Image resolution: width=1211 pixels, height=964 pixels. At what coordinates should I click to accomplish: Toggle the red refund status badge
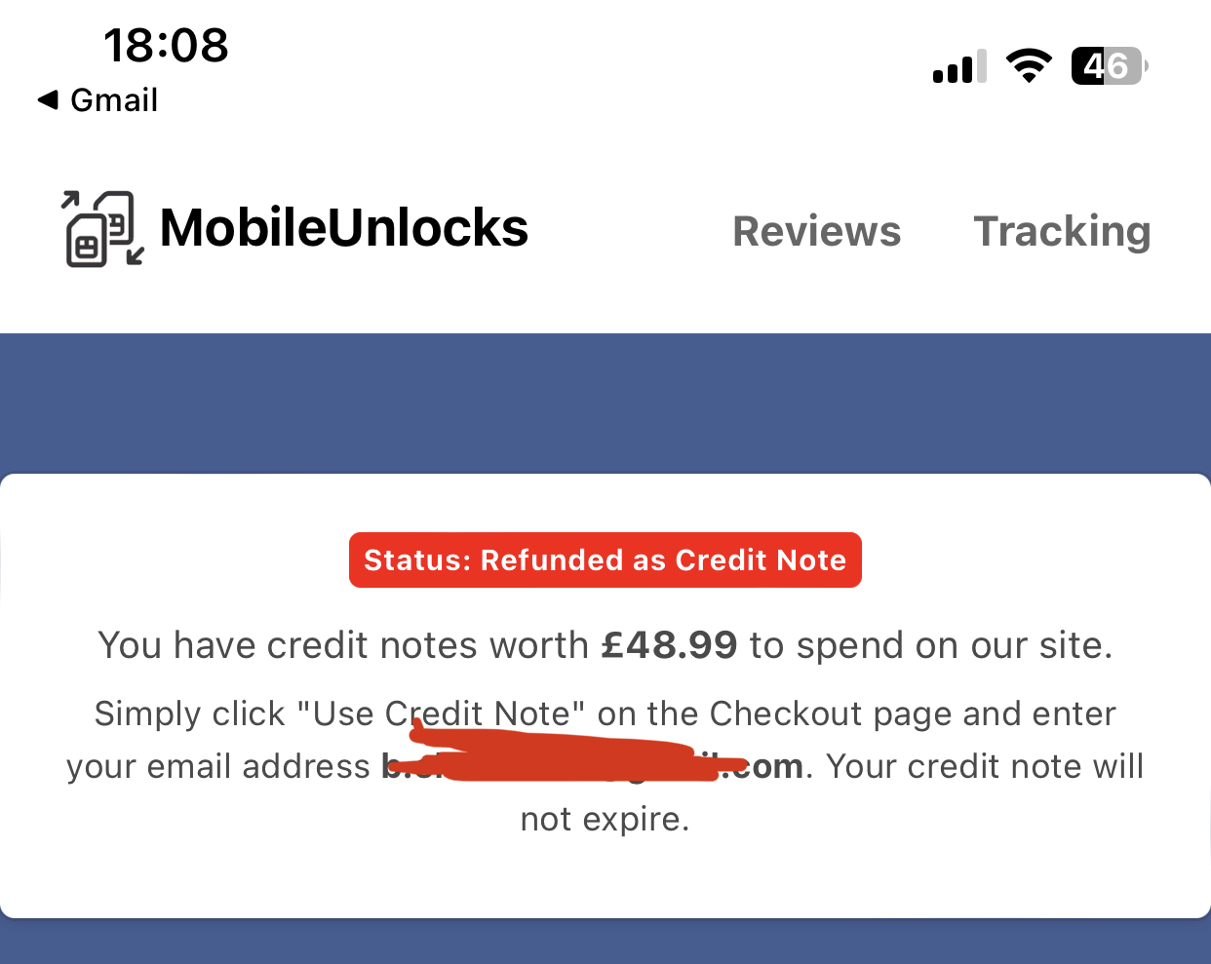pos(605,559)
